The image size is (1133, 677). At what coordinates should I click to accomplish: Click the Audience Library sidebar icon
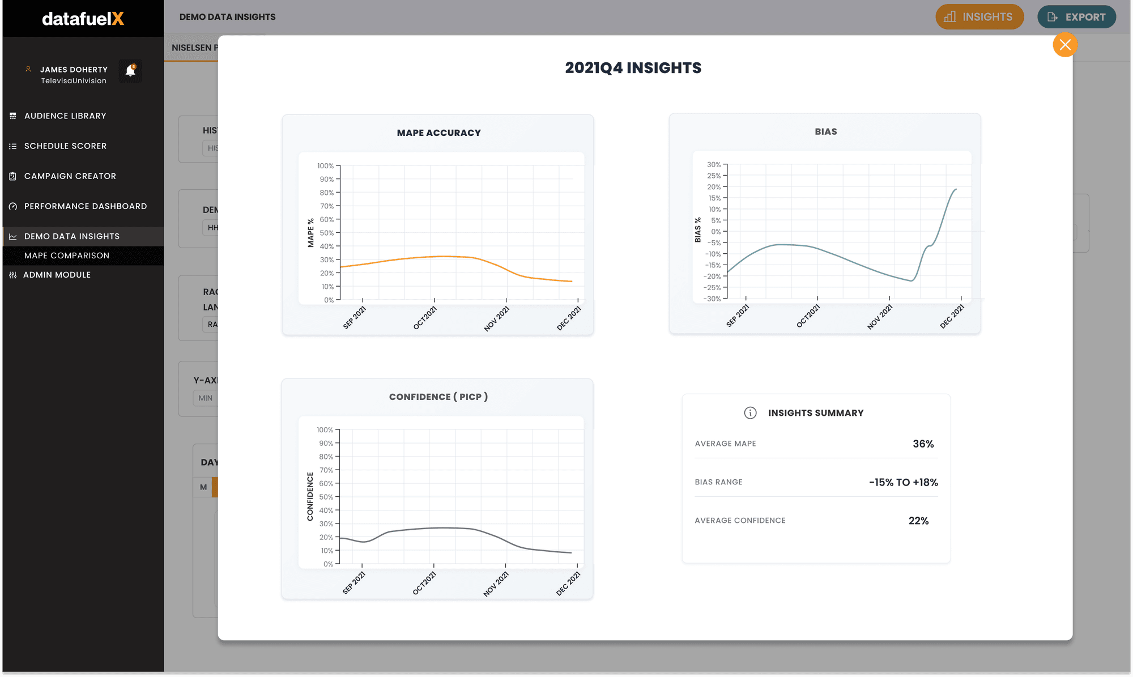point(13,116)
